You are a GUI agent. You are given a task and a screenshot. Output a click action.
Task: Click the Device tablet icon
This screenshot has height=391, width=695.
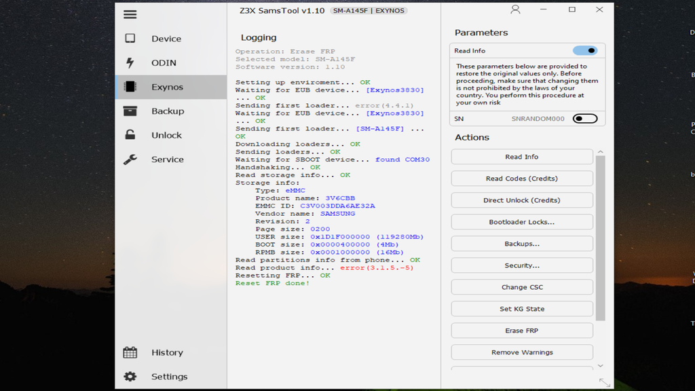click(130, 39)
